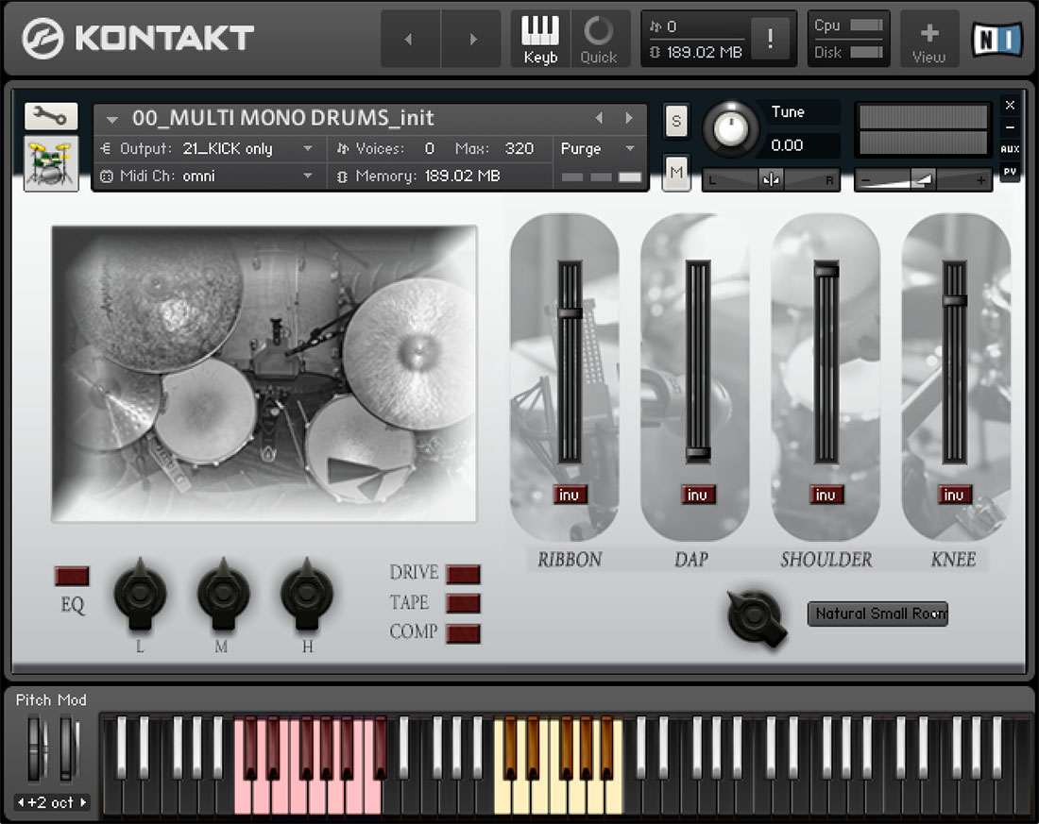This screenshot has height=824, width=1039.
Task: Enable the DRIVE switch
Action: [463, 574]
